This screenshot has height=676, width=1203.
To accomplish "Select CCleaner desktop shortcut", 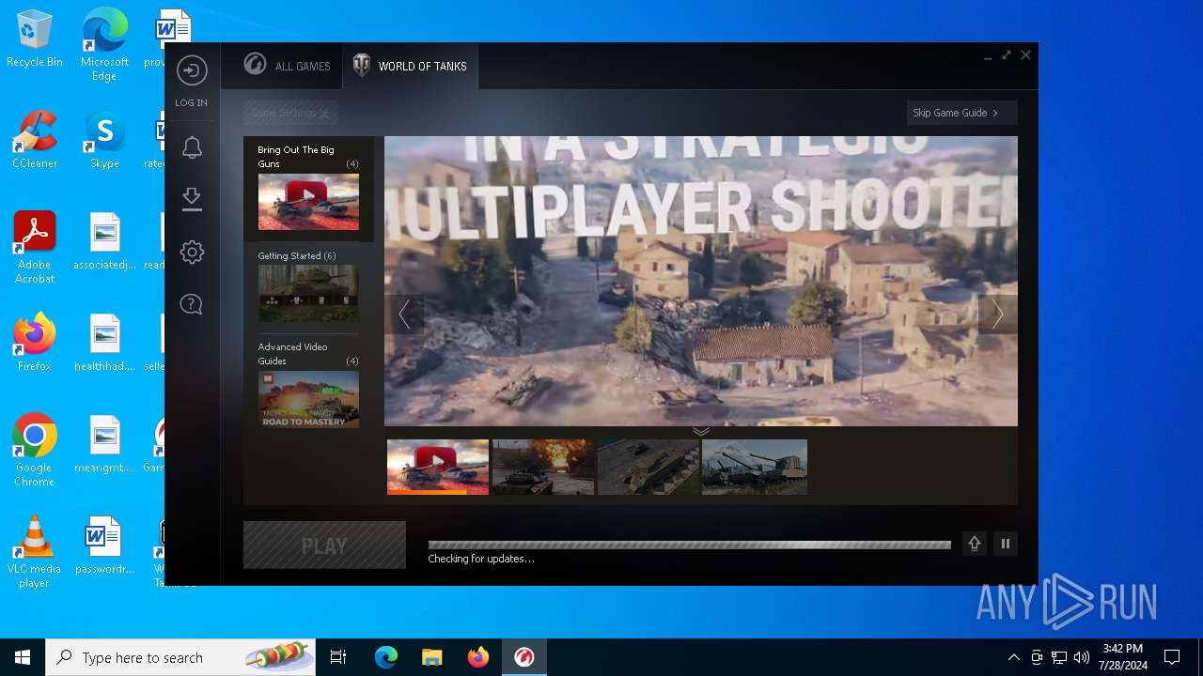I will tap(35, 139).
